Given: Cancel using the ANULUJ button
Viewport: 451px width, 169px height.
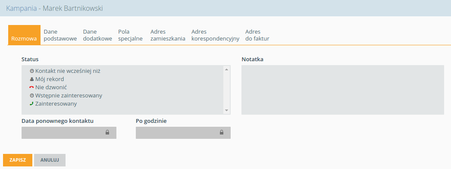Looking at the screenshot, I should [x=50, y=160].
